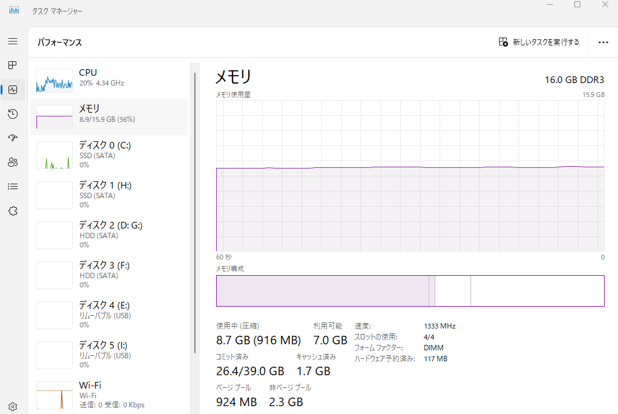This screenshot has width=618, height=414.
Task: Open the Users page icon
Action: [x=13, y=162]
